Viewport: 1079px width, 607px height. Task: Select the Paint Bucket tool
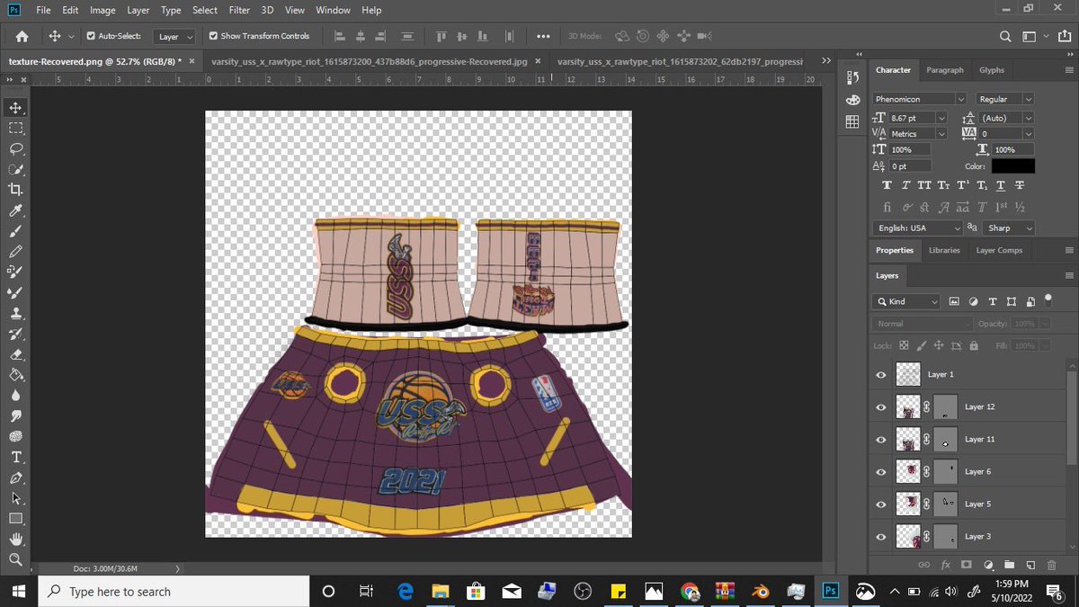[15, 375]
